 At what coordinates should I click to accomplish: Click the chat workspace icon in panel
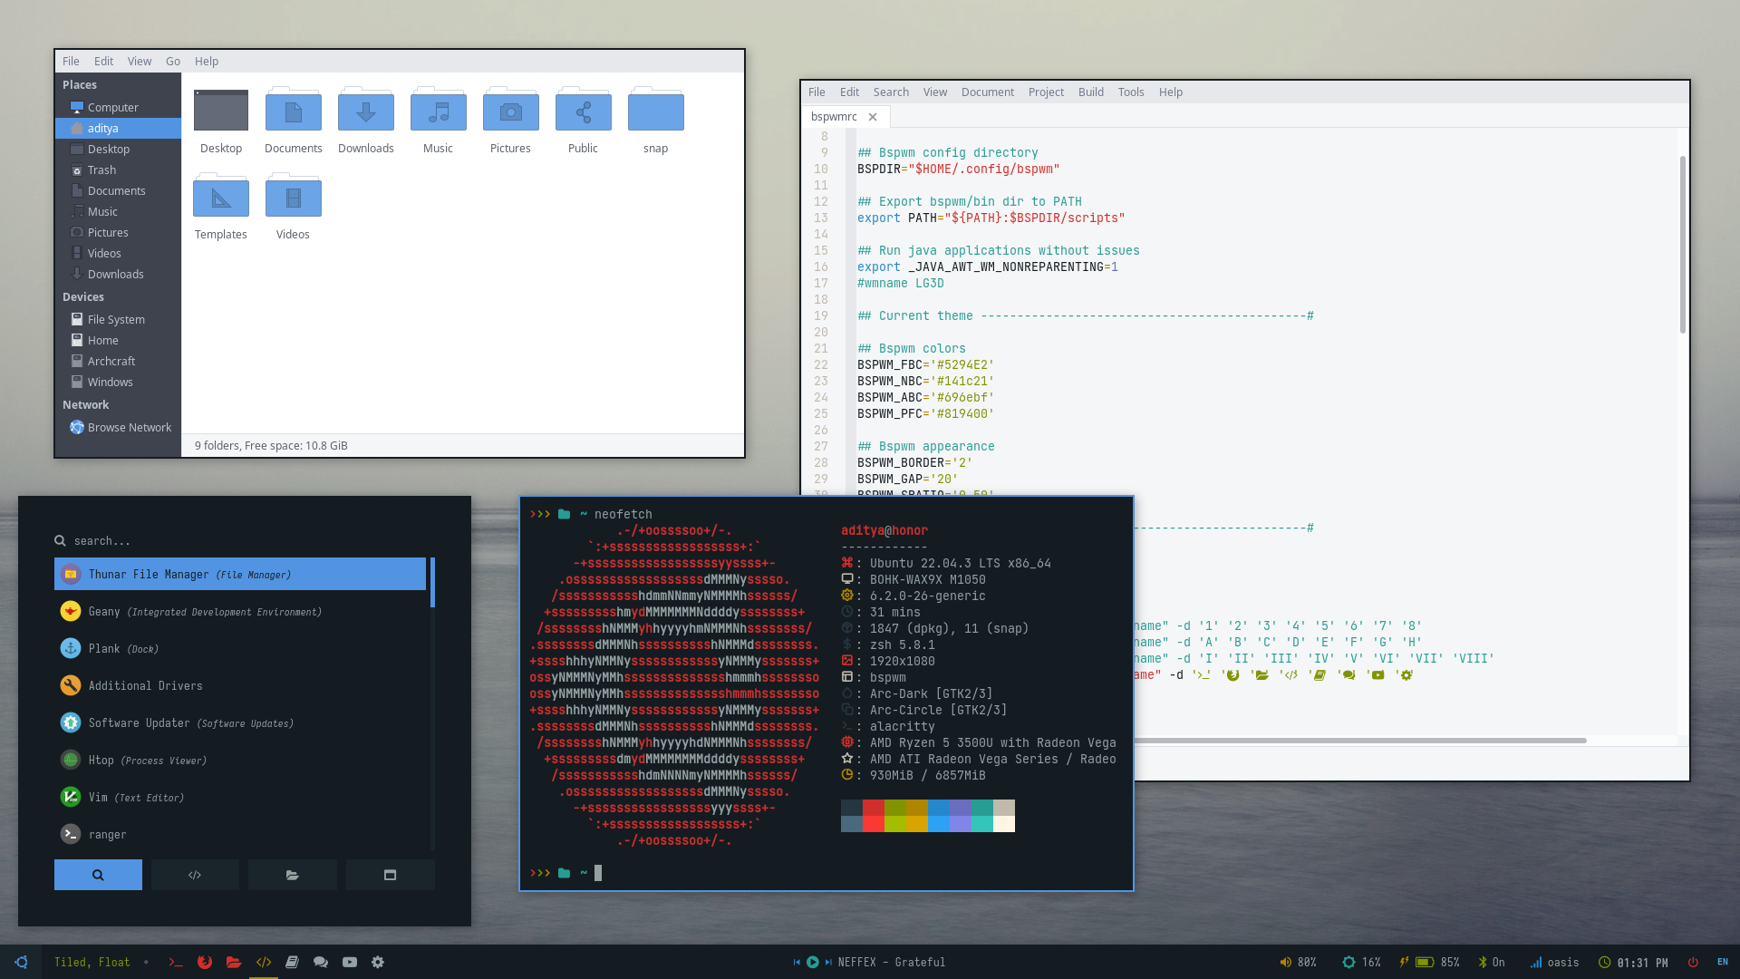[321, 962]
